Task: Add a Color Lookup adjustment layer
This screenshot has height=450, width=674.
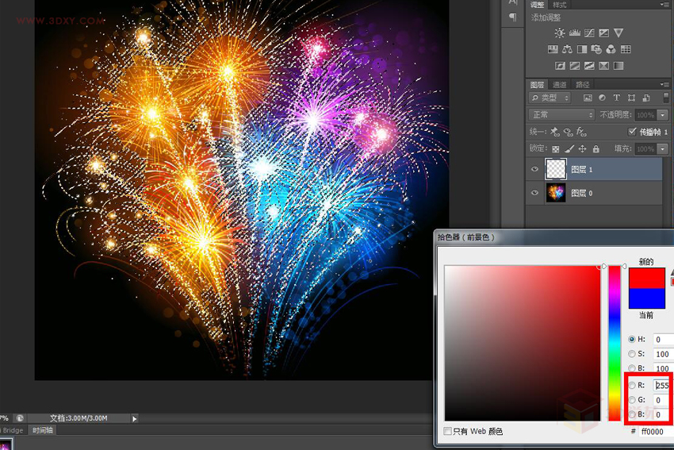Action: pyautogui.click(x=626, y=49)
